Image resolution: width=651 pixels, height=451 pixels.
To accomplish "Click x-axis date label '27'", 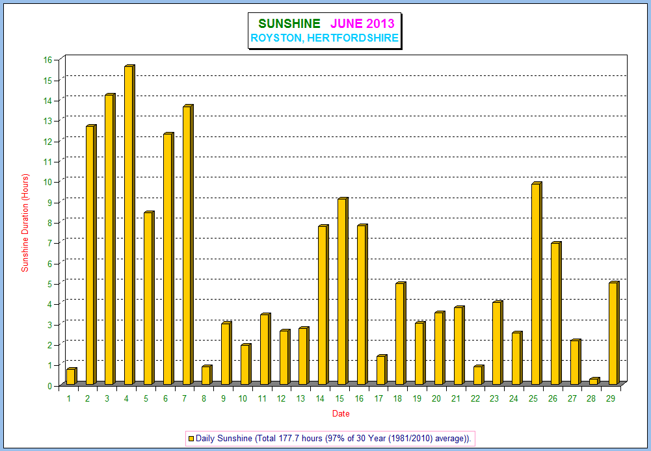I will tap(572, 399).
